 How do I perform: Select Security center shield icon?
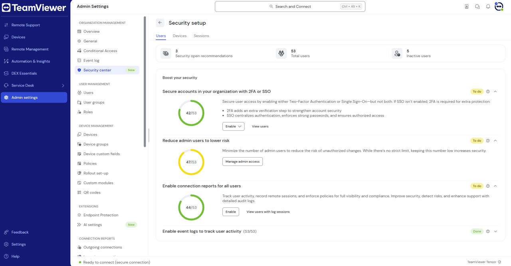[79, 70]
